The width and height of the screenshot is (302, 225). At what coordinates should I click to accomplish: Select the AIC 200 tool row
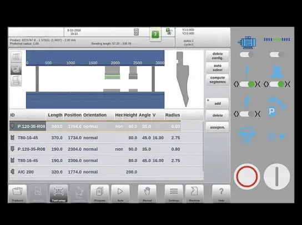107,172
